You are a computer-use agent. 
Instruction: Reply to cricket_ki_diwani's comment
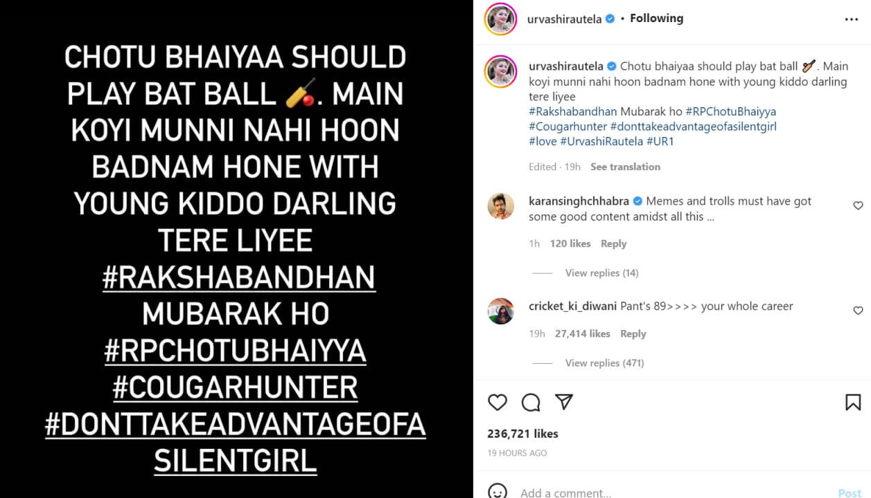[633, 333]
